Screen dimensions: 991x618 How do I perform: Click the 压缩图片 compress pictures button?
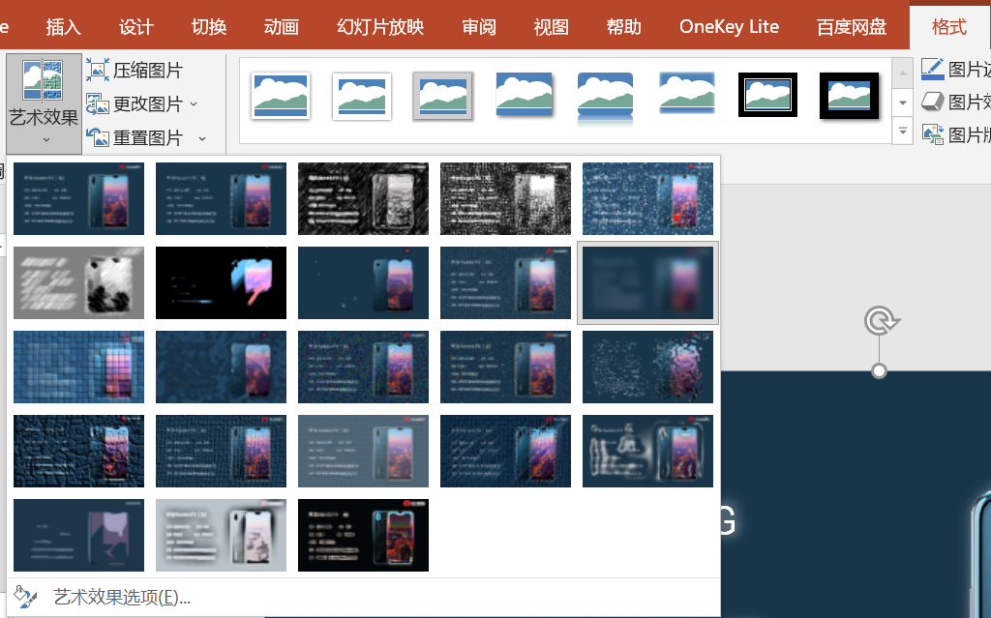pyautogui.click(x=135, y=71)
